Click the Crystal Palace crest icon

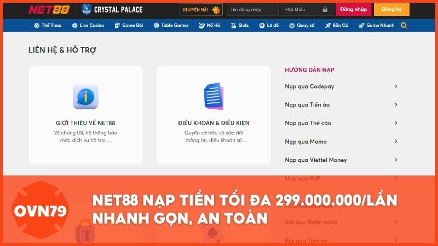[86, 9]
